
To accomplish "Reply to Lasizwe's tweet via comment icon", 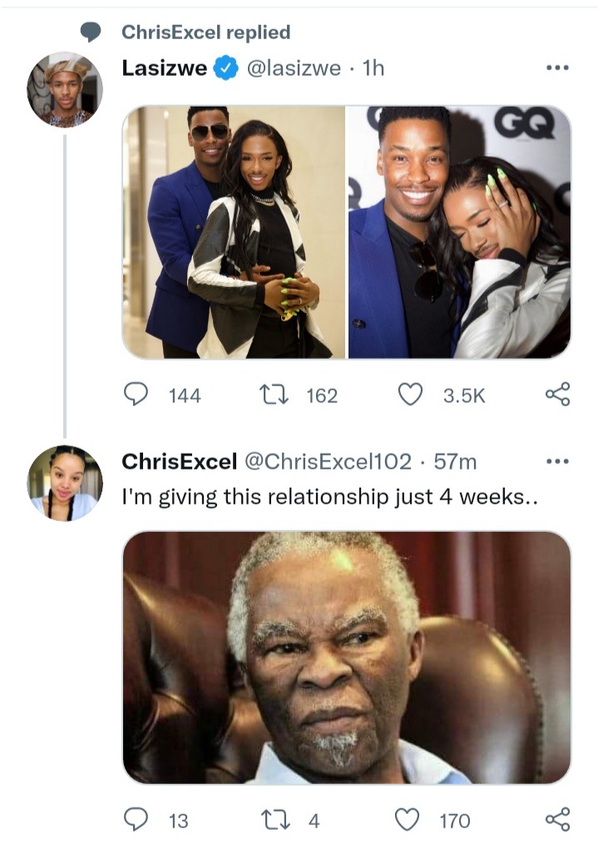I will click(x=136, y=395).
